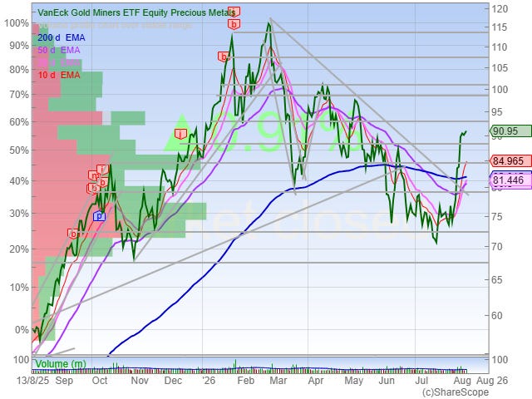Click the pink 81.446 price tag
532x399 pixels.
(510, 180)
